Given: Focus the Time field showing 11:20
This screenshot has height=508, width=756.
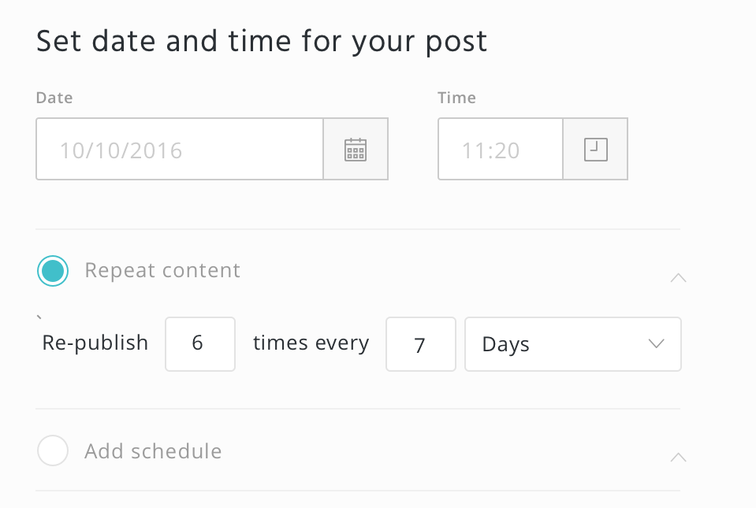Looking at the screenshot, I should pos(501,150).
